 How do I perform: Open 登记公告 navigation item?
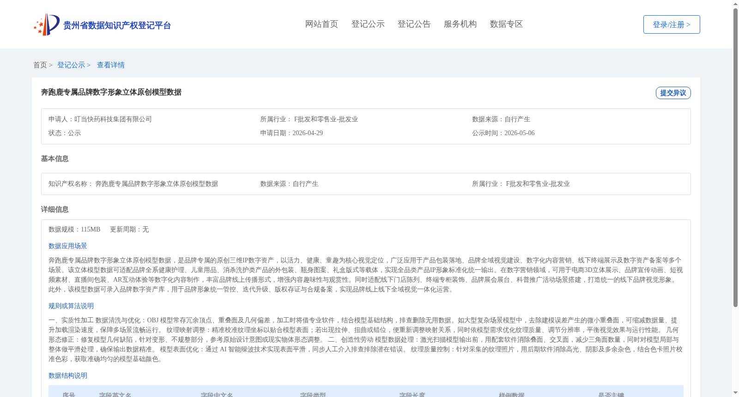click(x=414, y=24)
